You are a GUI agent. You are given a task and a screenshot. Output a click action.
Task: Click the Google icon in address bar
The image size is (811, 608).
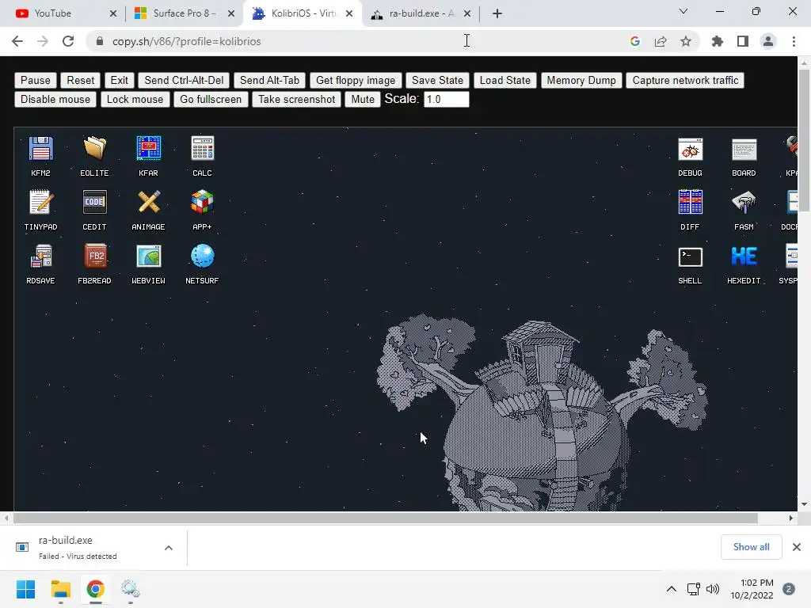(635, 41)
